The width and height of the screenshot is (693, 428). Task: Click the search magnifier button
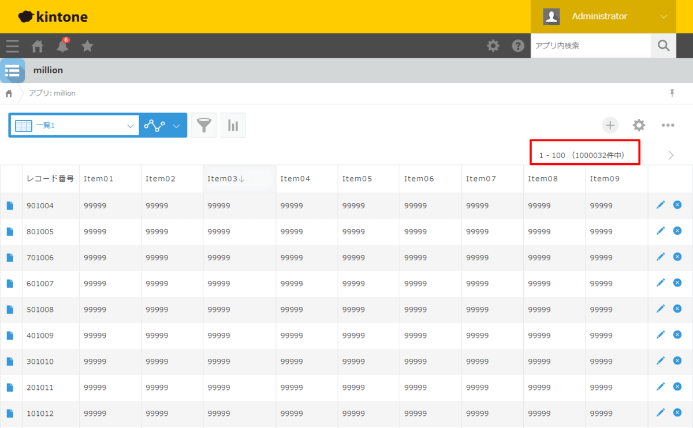[x=664, y=46]
